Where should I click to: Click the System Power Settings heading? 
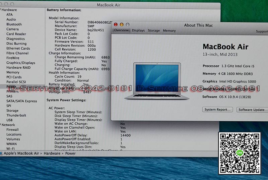click(66, 100)
